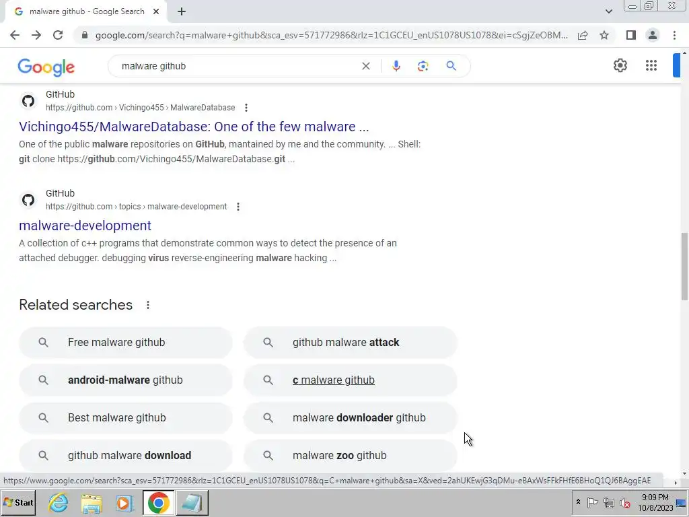Open the clock showing 9:09 PM
The image size is (689, 517).
pos(655,502)
